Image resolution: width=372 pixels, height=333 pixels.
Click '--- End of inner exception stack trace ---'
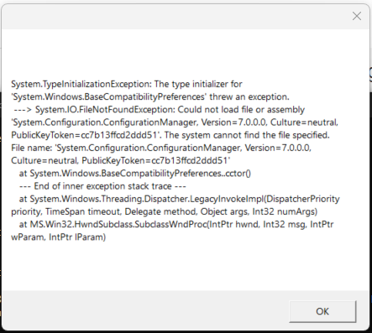click(102, 186)
